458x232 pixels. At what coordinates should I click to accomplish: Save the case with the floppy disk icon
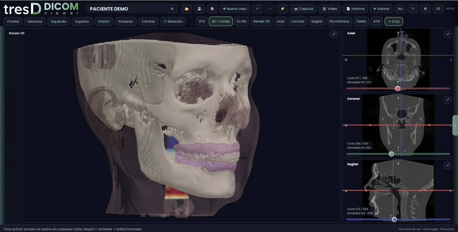(x=199, y=9)
